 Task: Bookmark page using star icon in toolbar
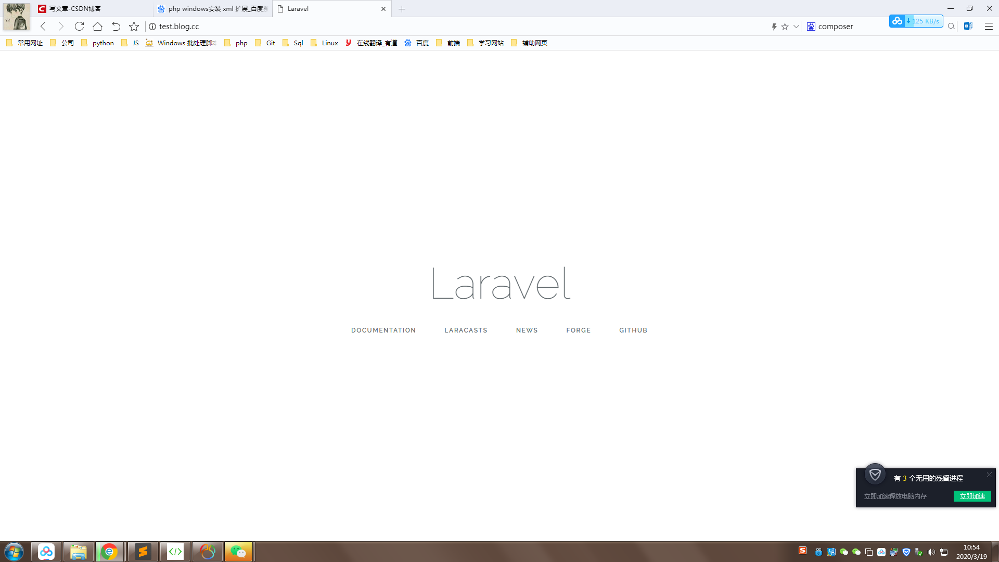pos(134,27)
